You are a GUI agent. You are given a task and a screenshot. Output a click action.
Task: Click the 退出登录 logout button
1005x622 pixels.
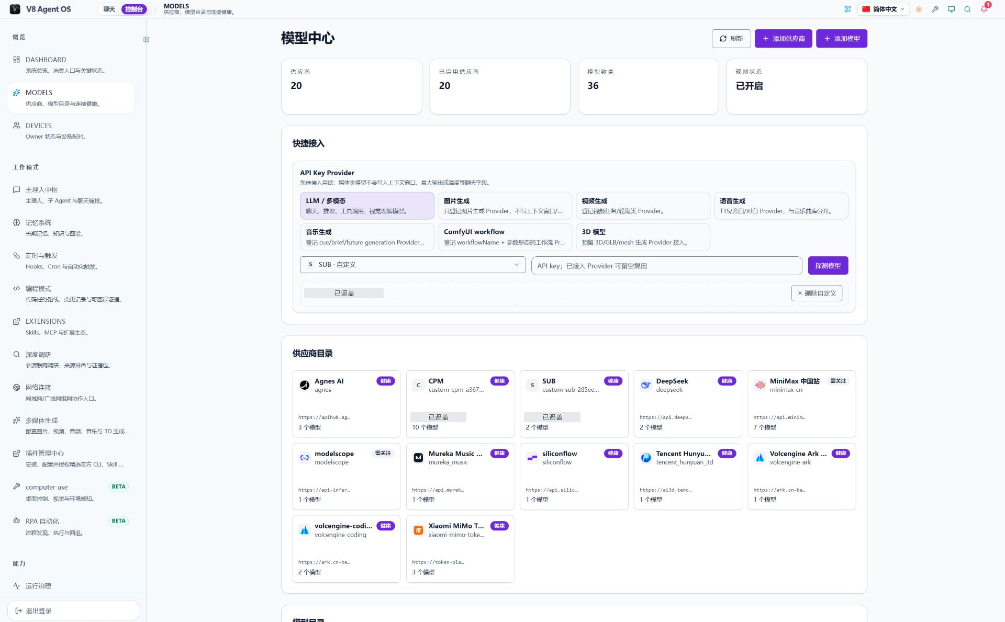click(73, 610)
